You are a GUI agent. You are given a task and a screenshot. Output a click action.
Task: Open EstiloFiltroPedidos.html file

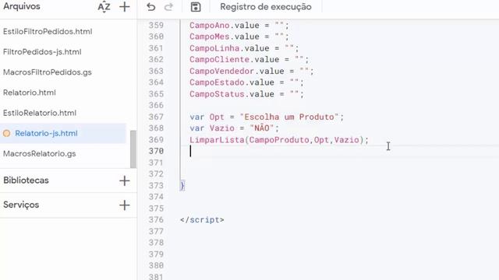tap(48, 31)
